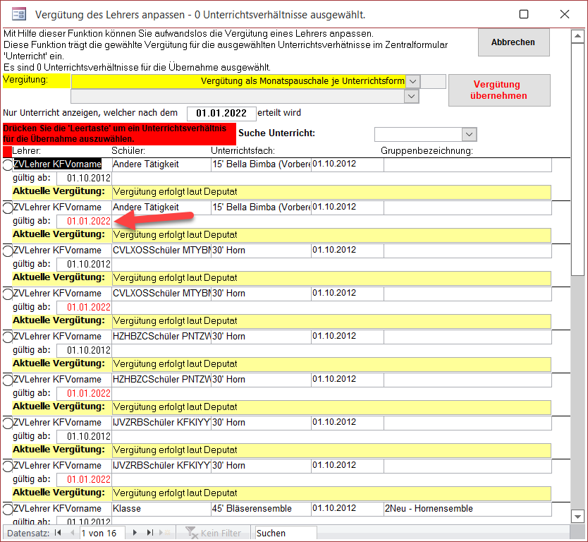Screen dimensions: 588x542
Task: Jump to first record in navigation bar
Action: coord(58,534)
